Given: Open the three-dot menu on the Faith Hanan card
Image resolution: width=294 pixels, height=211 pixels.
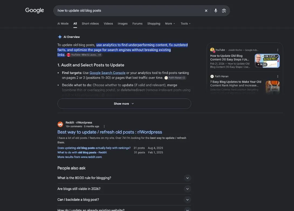Looking at the screenshot, I should pyautogui.click(x=278, y=76).
